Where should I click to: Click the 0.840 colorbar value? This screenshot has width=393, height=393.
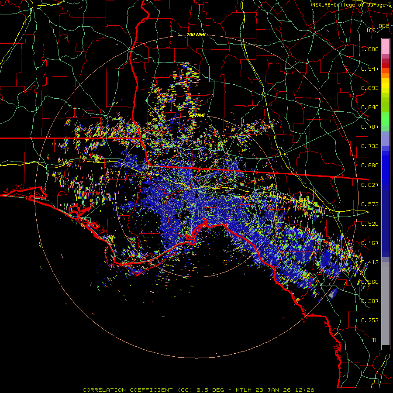[370, 107]
